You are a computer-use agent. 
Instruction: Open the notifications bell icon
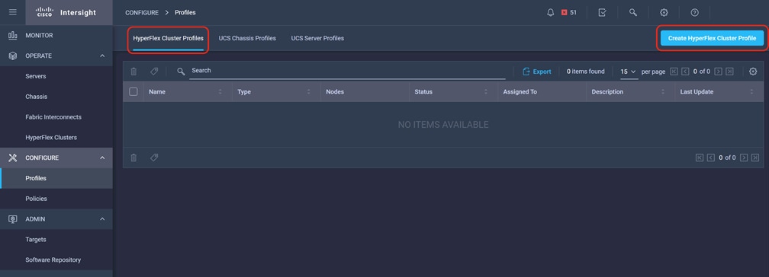tap(550, 13)
